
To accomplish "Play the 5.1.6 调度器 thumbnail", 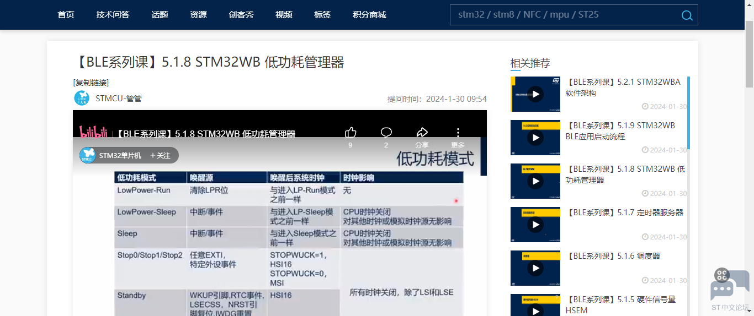I will tap(535, 268).
